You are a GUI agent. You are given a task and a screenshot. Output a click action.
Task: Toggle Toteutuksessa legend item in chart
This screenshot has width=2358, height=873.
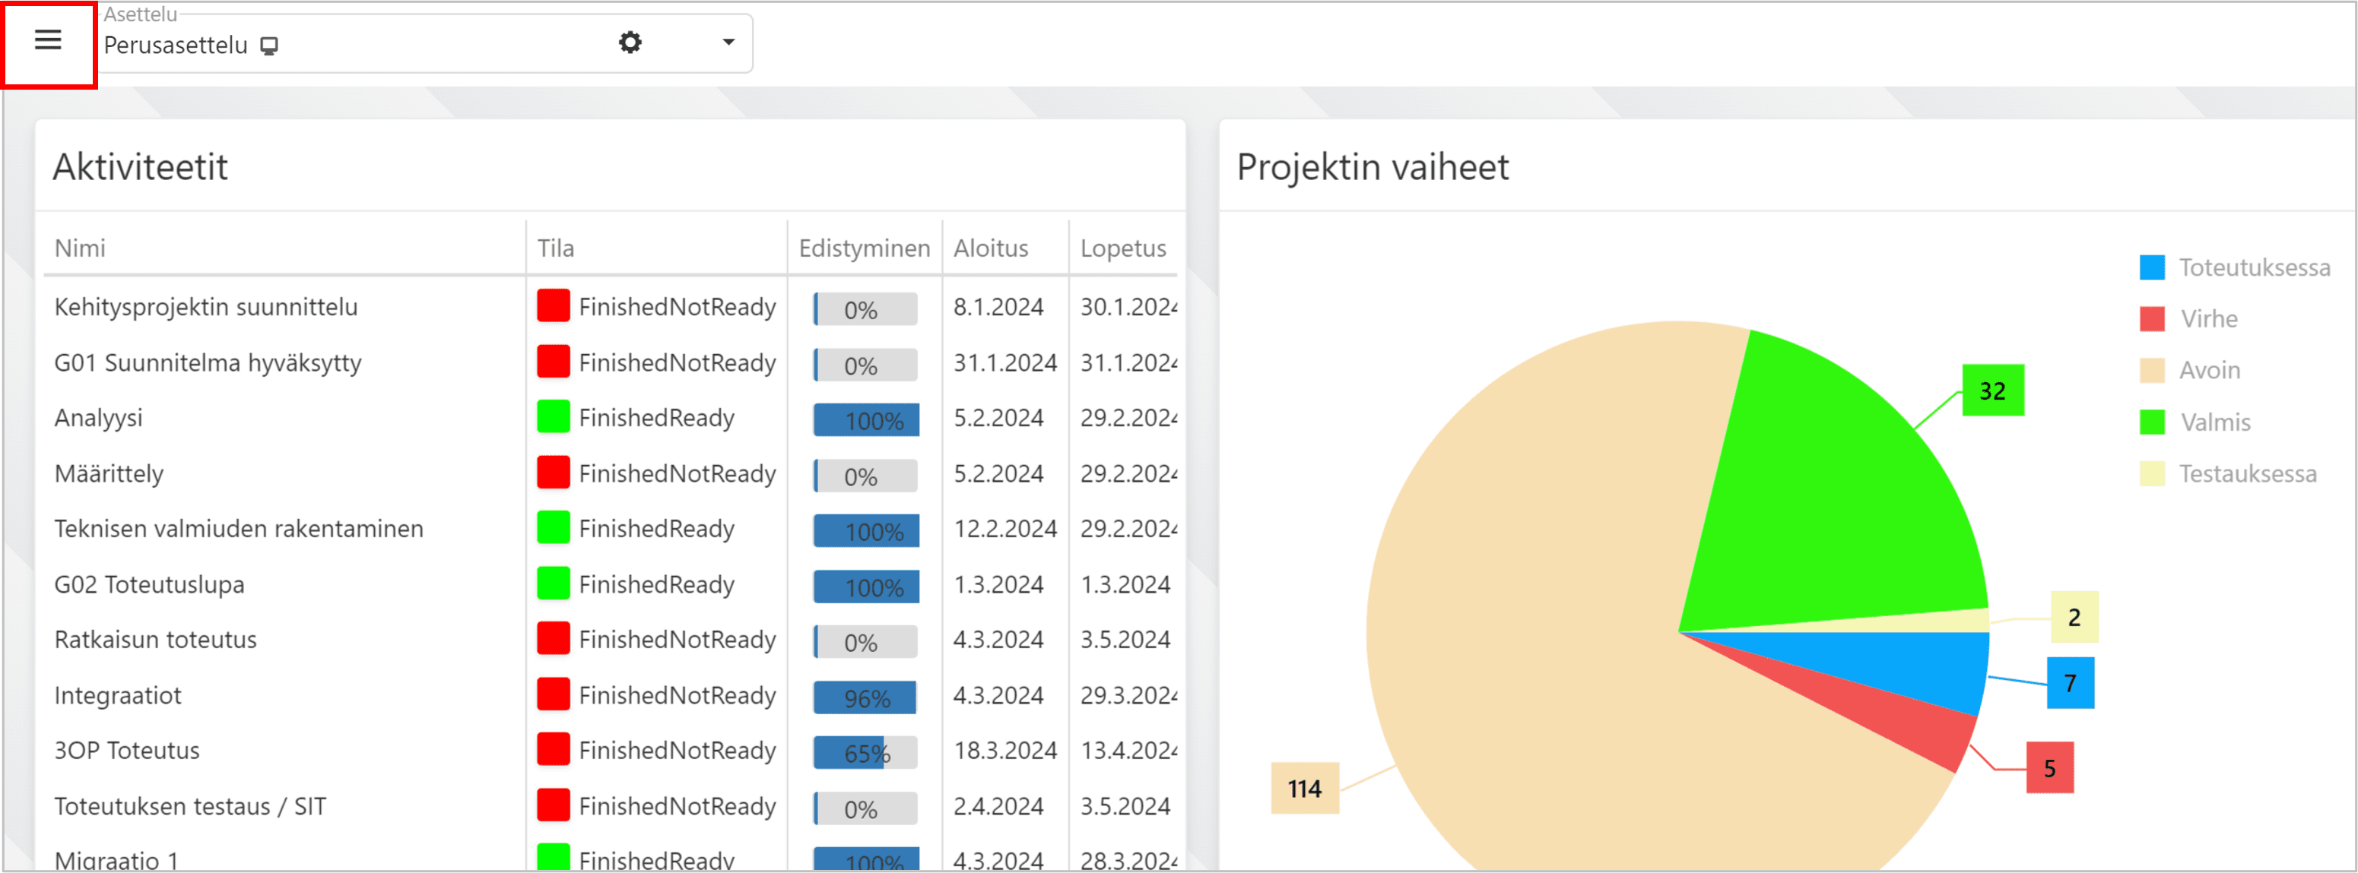[x=2253, y=267]
